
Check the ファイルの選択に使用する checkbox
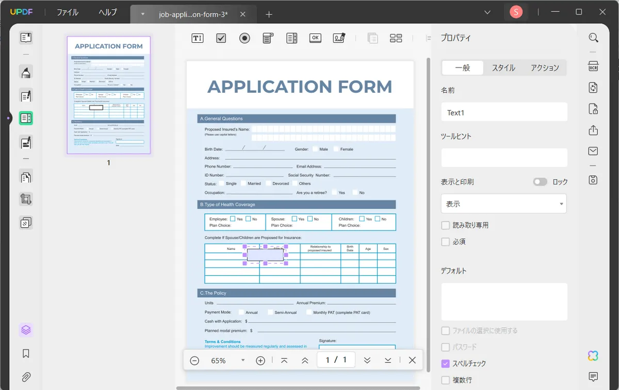(446, 331)
